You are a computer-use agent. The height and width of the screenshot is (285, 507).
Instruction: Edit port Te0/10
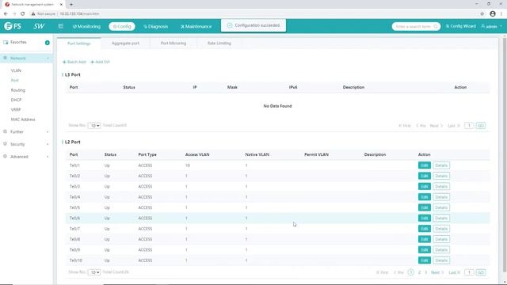pos(425,260)
